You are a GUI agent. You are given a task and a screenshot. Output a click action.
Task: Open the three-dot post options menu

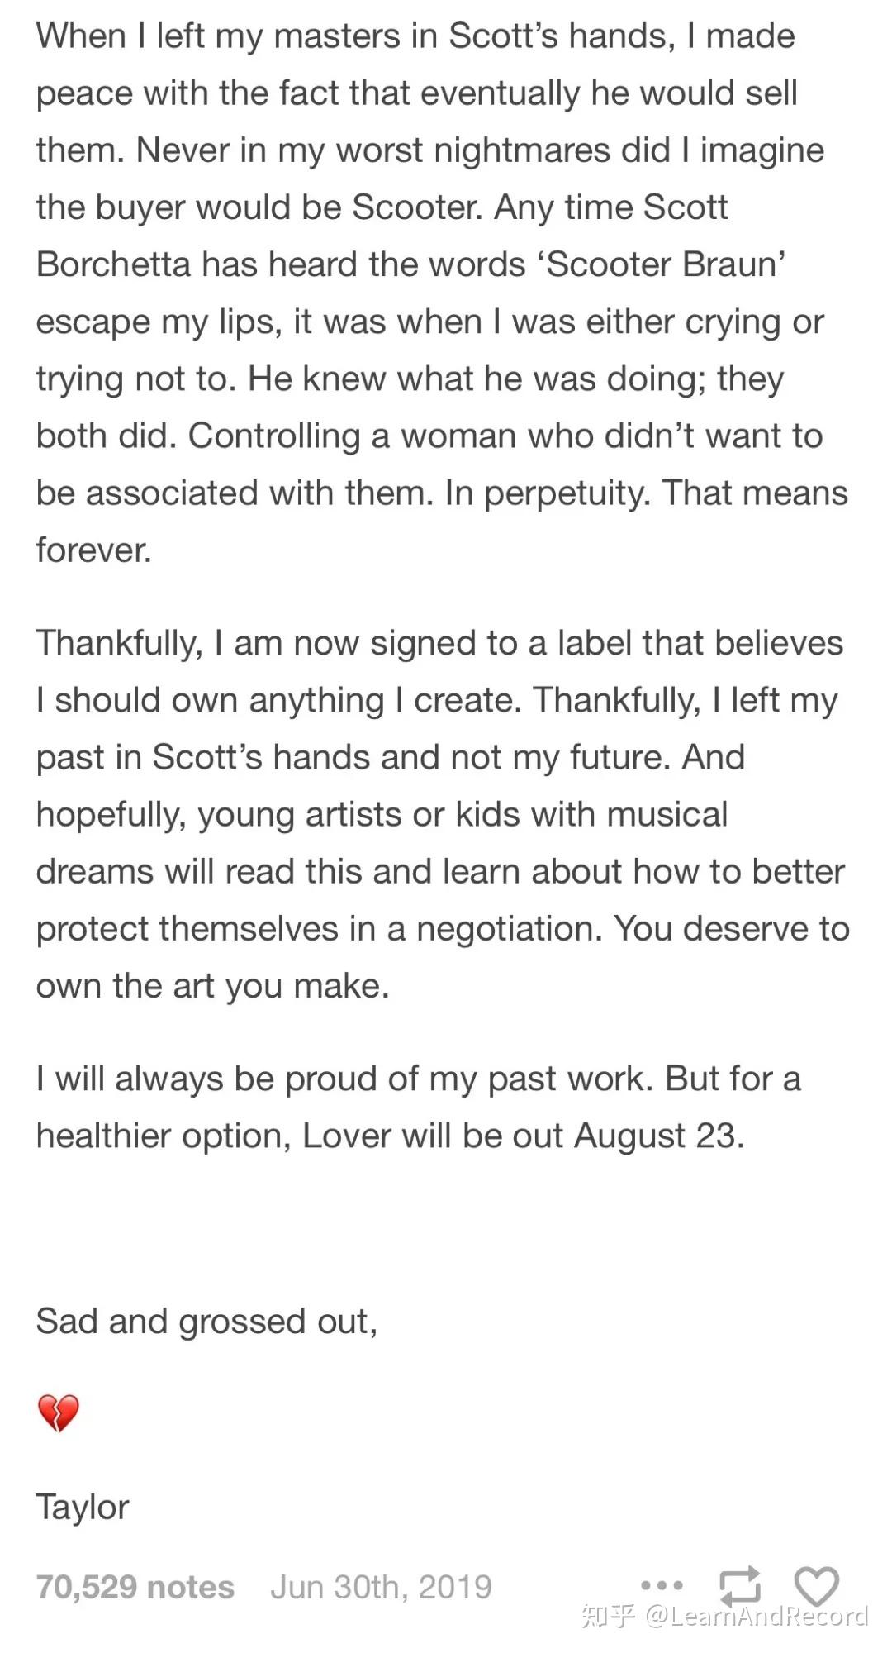tap(662, 1585)
